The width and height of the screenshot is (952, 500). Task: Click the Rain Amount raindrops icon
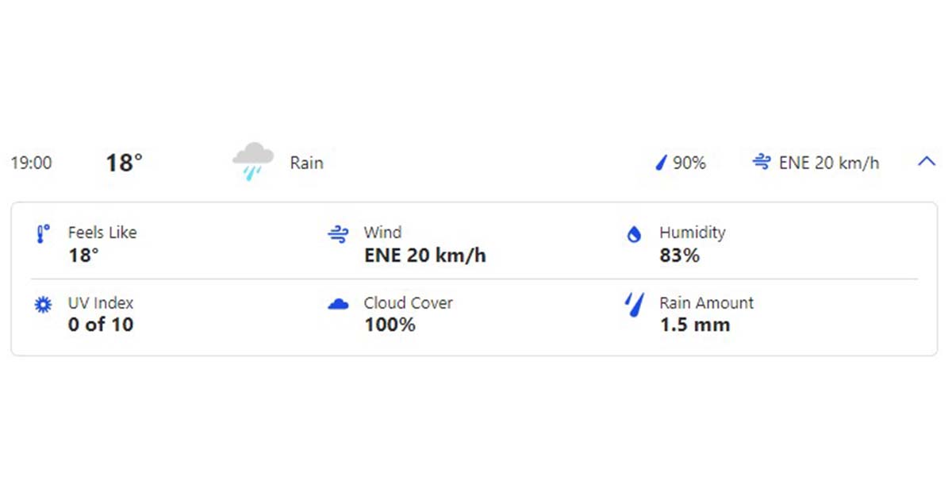pyautogui.click(x=634, y=305)
